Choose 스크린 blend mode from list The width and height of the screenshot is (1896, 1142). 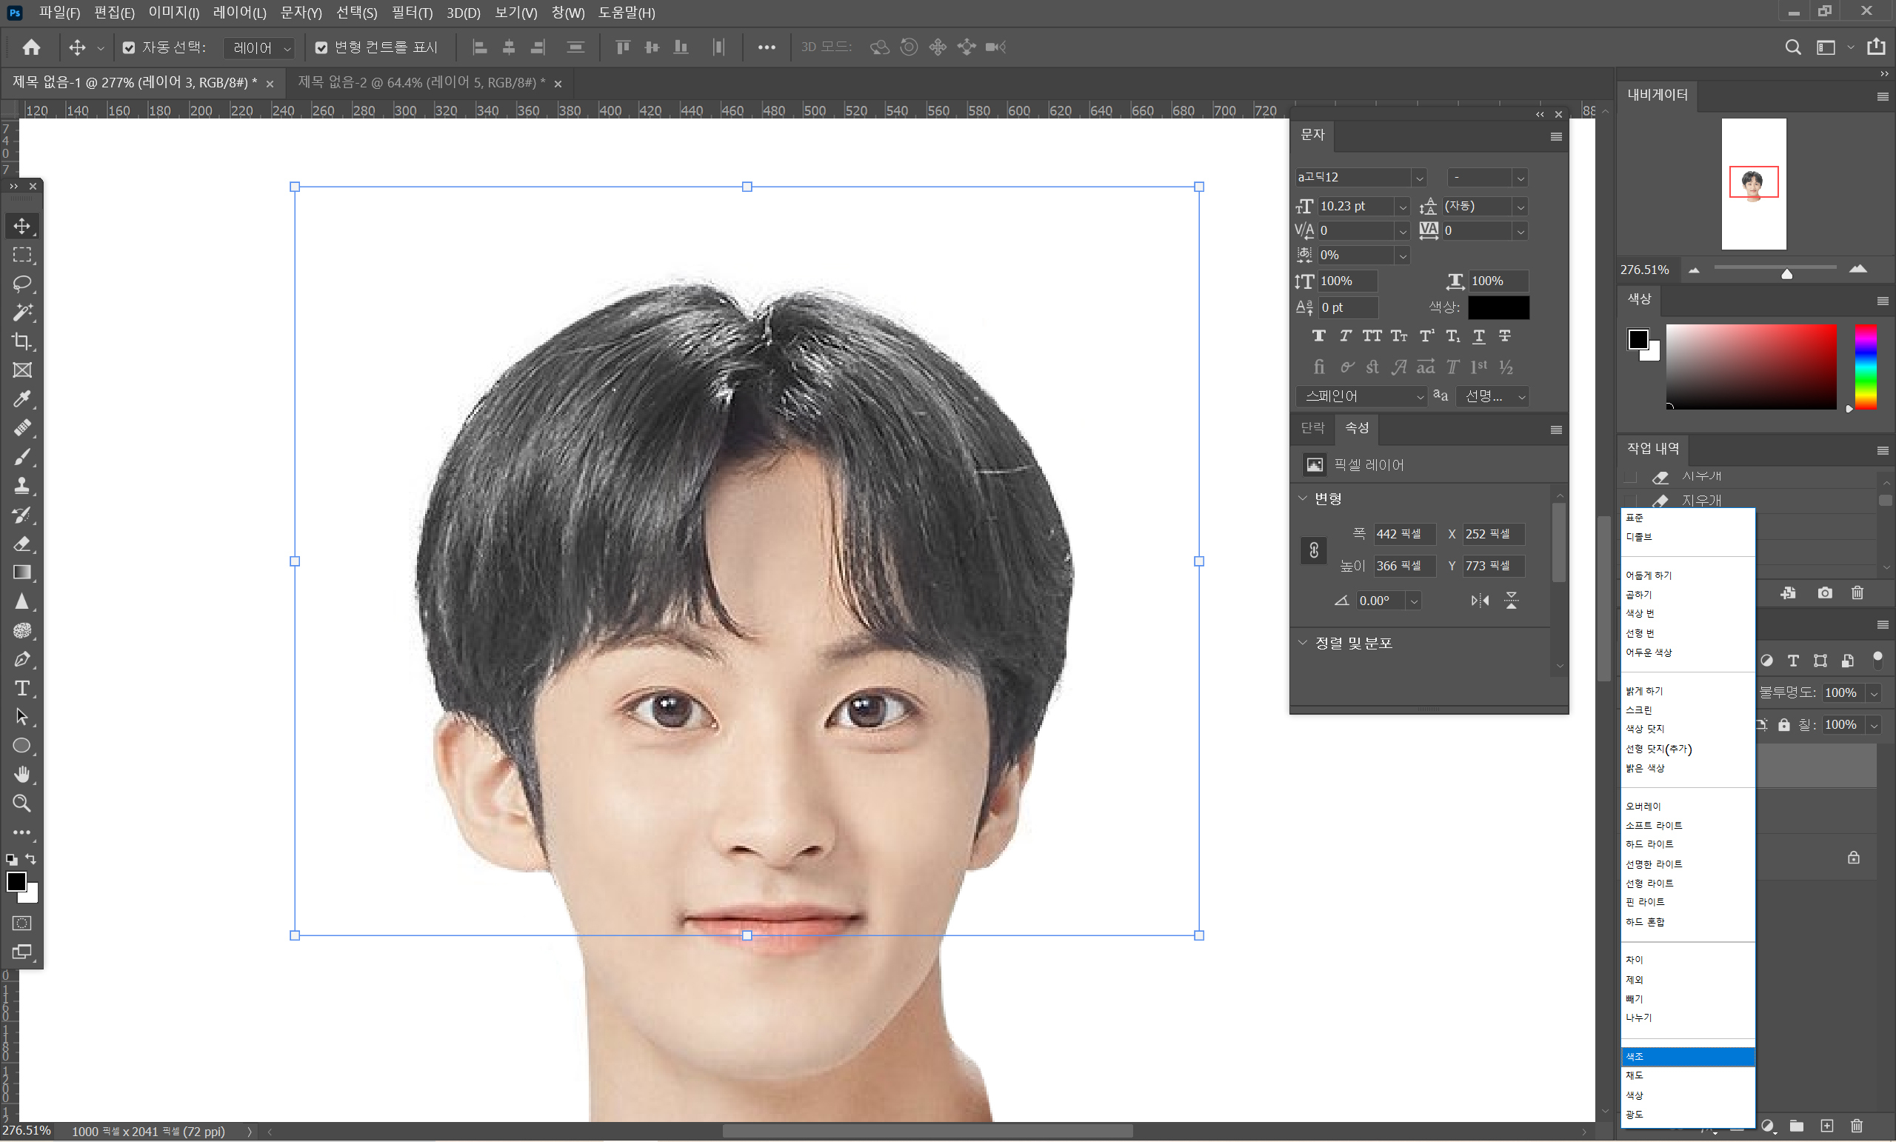pos(1638,709)
